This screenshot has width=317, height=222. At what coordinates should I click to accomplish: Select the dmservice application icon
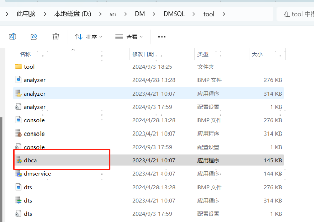click(19, 173)
